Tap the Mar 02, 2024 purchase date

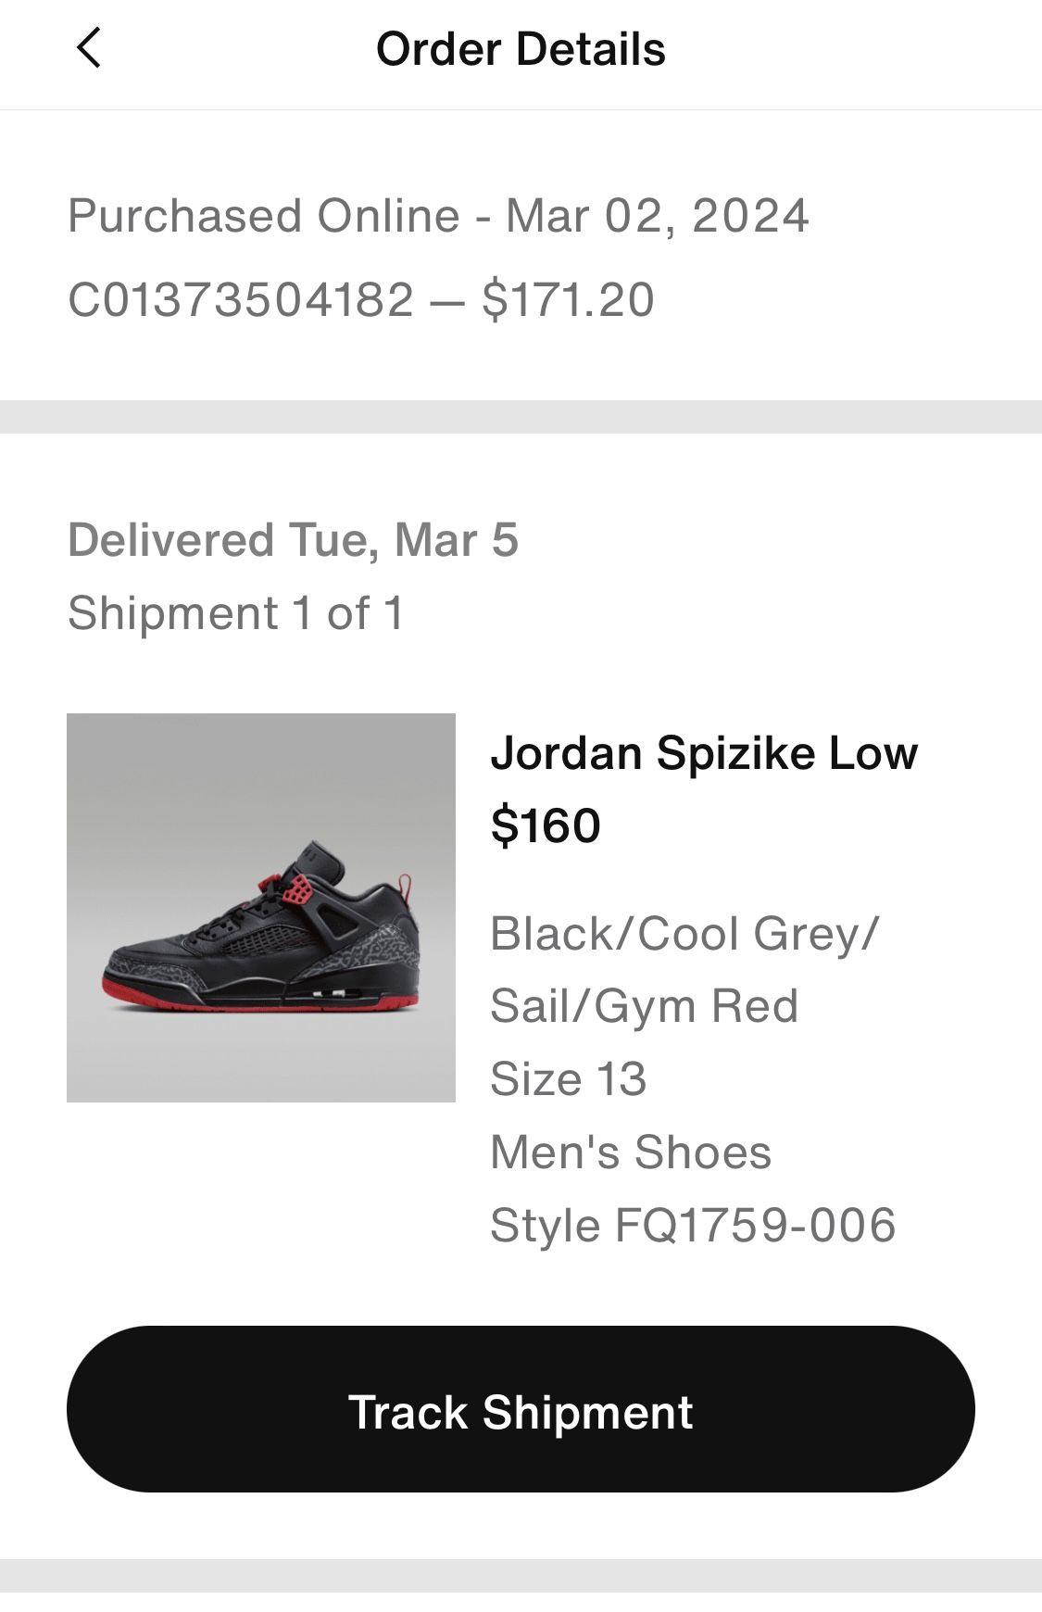click(x=657, y=216)
